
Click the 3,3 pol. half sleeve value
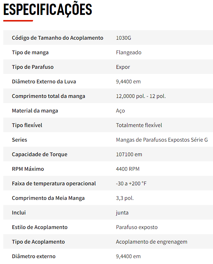(125, 198)
